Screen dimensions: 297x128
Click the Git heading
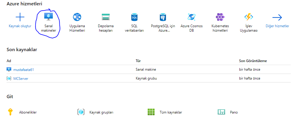click(x=10, y=97)
